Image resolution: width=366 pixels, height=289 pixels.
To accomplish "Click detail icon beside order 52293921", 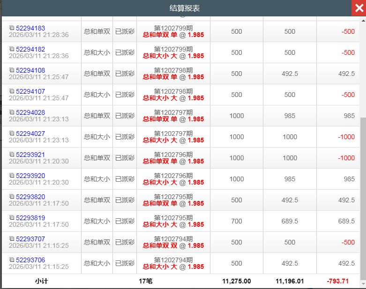I will 12,154.
